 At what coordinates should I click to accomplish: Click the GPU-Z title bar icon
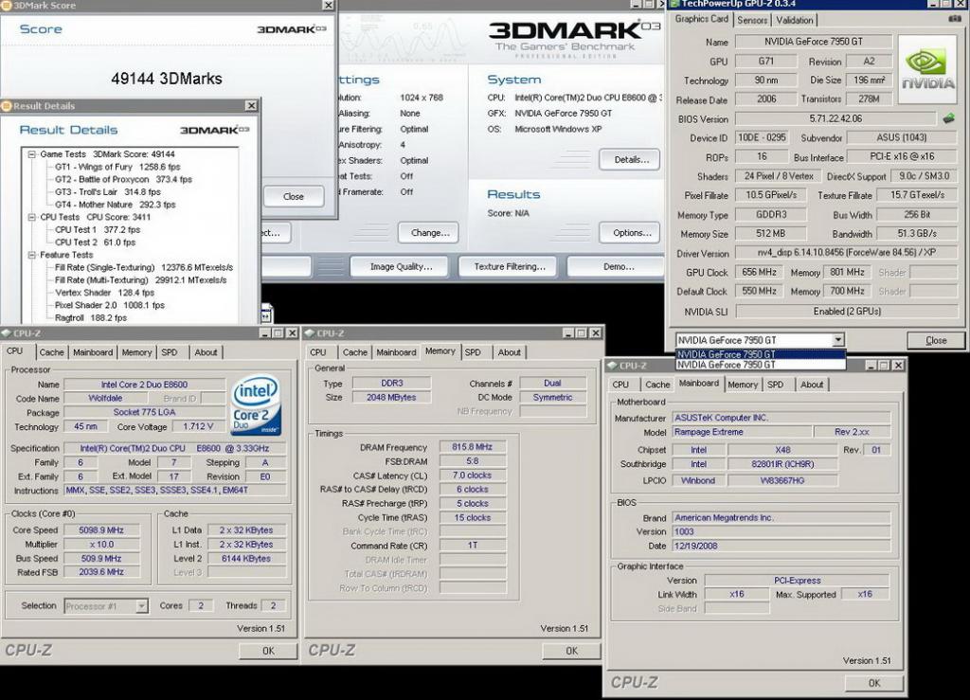click(x=674, y=4)
